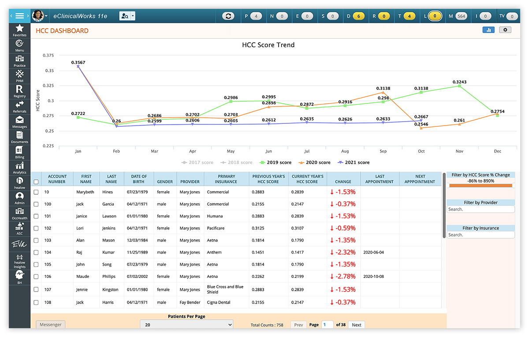Click the Messenger button
Image resolution: width=529 pixels, height=337 pixels.
click(50, 324)
